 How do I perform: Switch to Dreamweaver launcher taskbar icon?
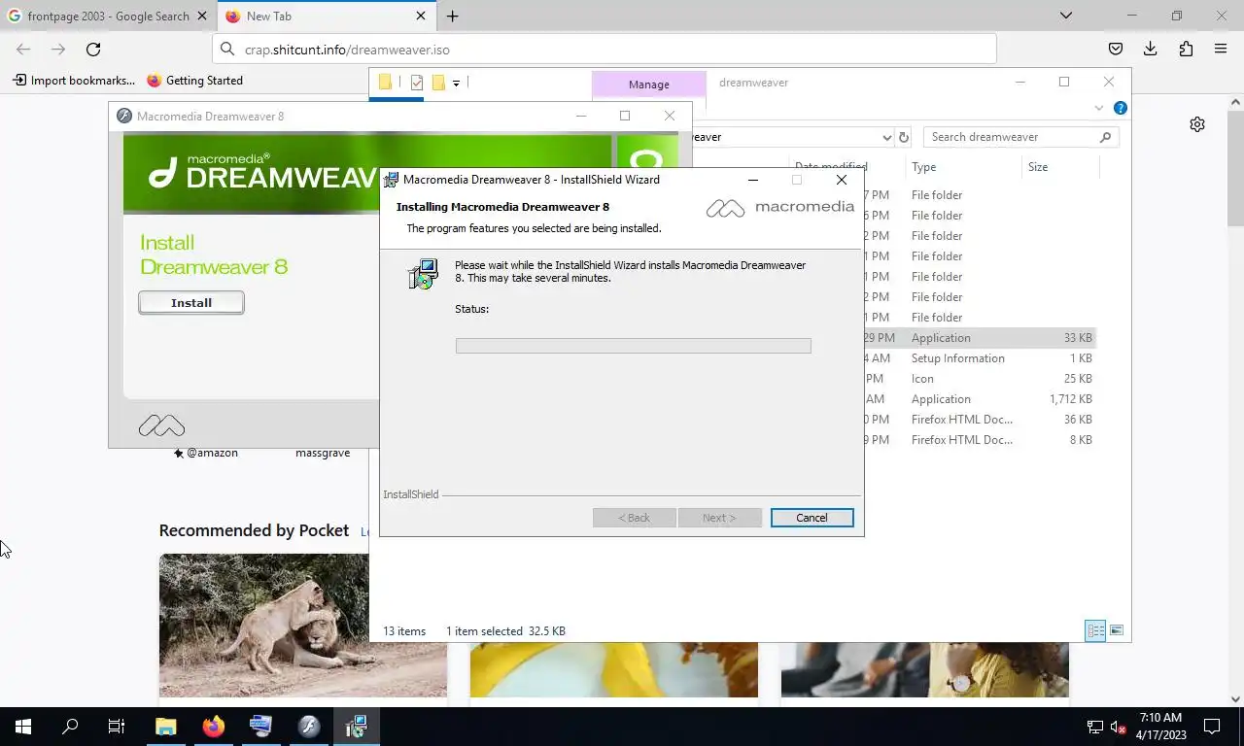(309, 727)
